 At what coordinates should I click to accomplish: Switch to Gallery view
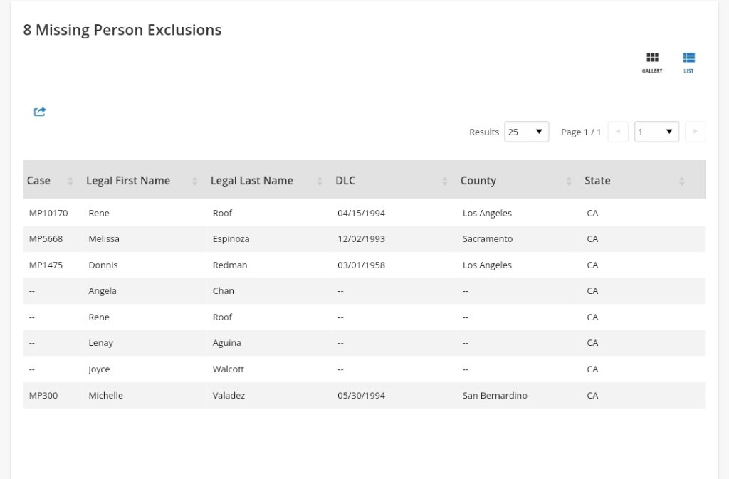652,62
